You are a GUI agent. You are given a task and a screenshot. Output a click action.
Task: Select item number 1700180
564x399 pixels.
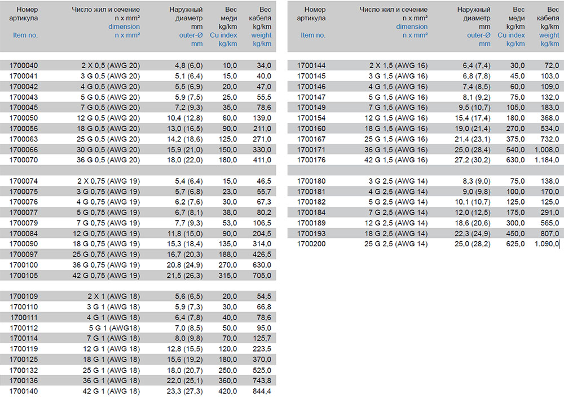point(311,181)
